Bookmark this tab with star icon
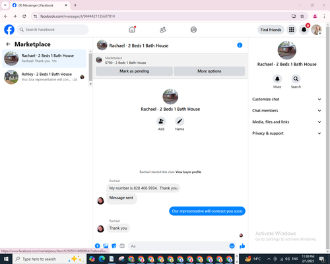 pos(302,16)
